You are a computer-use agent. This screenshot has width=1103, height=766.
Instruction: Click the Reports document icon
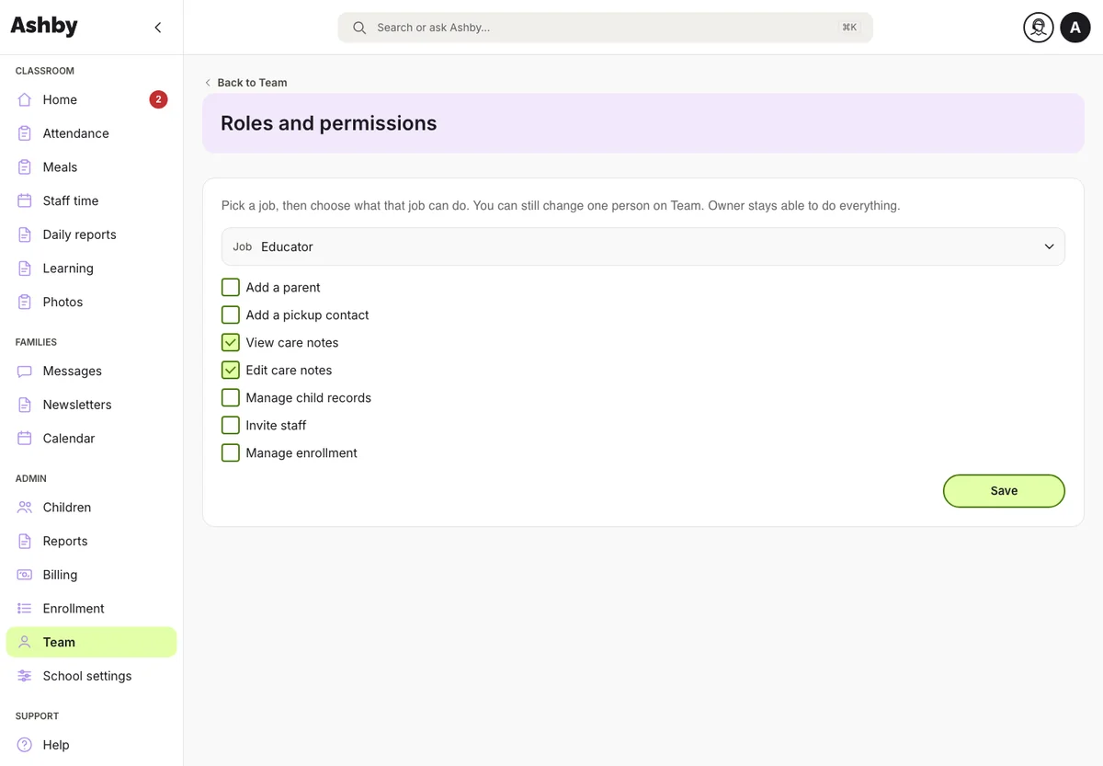click(x=25, y=542)
